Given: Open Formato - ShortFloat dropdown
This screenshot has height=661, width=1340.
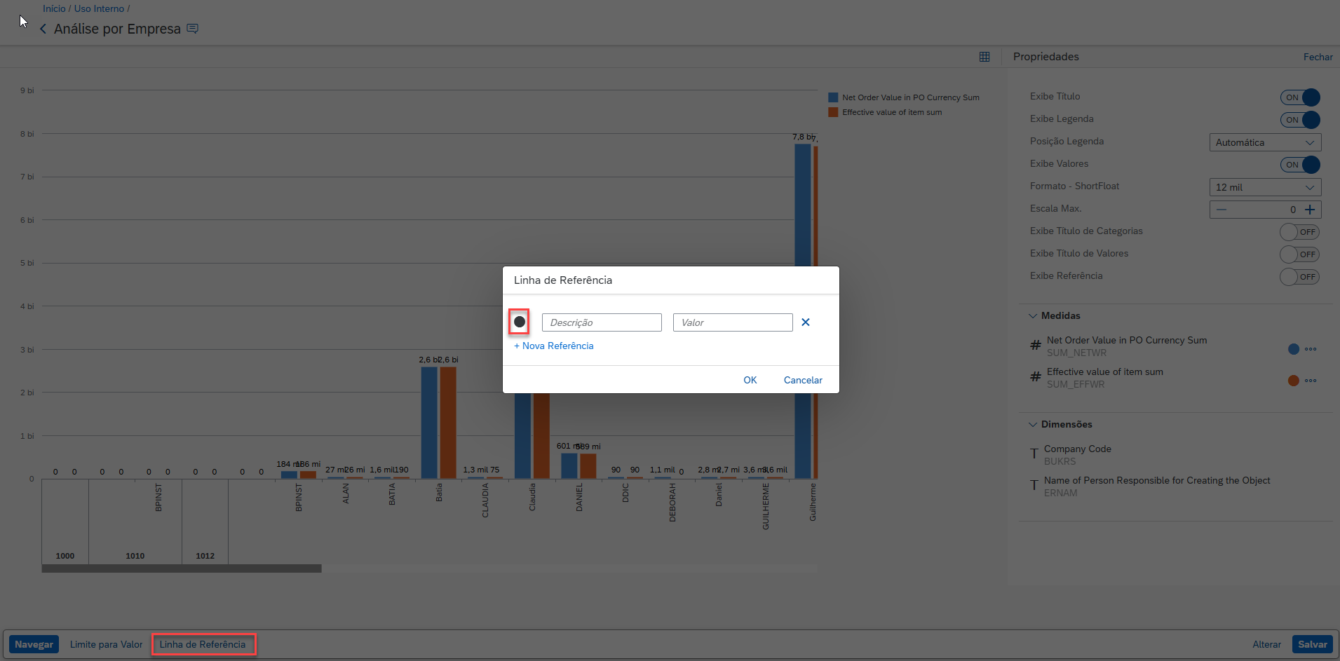Looking at the screenshot, I should click(1265, 187).
